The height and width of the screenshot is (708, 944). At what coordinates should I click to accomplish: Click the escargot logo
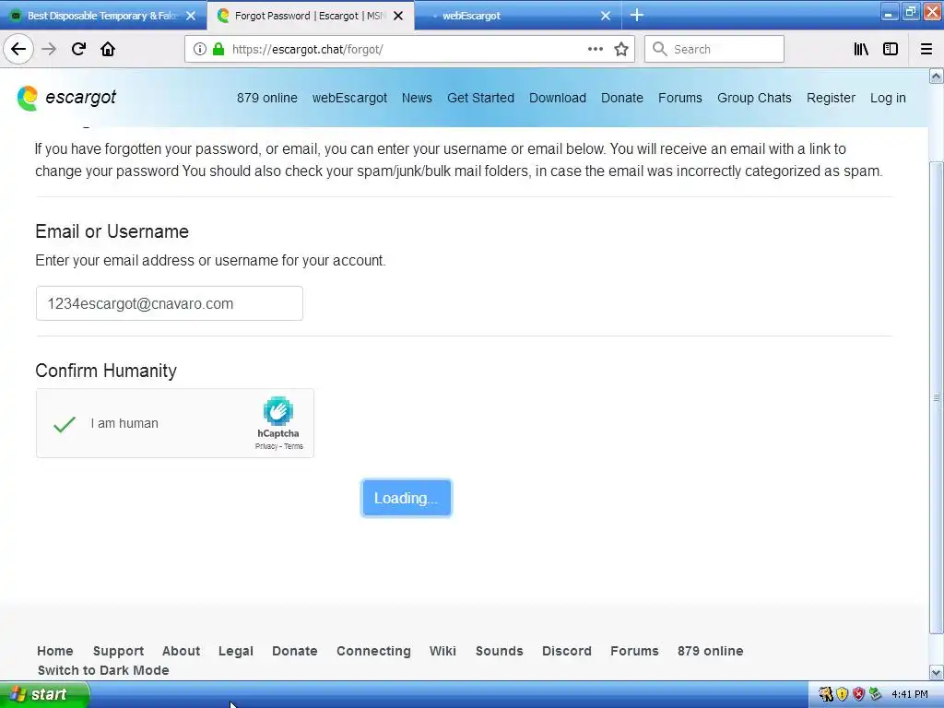[x=66, y=98]
